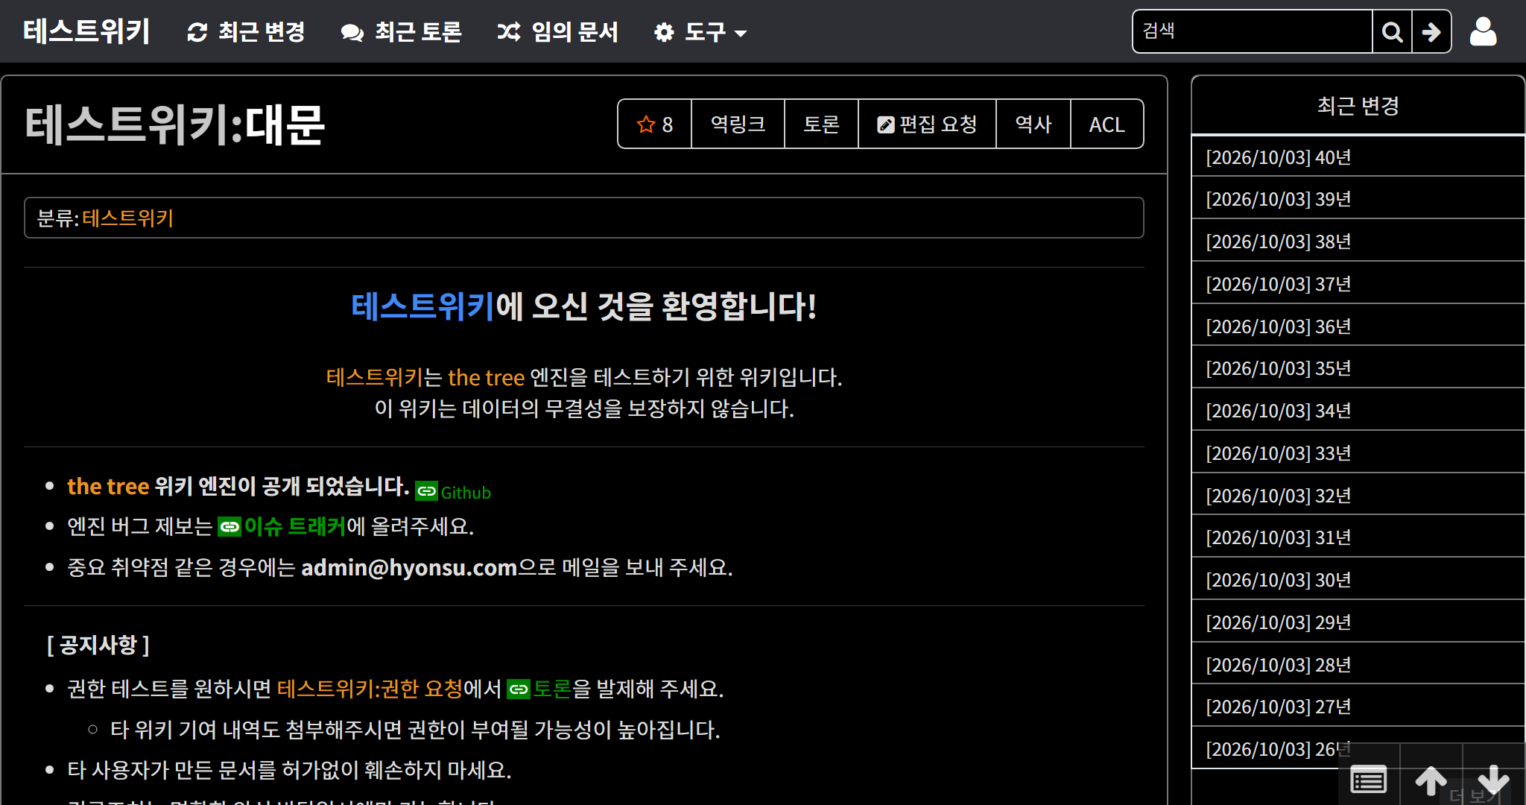Click the 편집 요청 button
Viewport: 1526px width, 805px height.
(x=927, y=124)
